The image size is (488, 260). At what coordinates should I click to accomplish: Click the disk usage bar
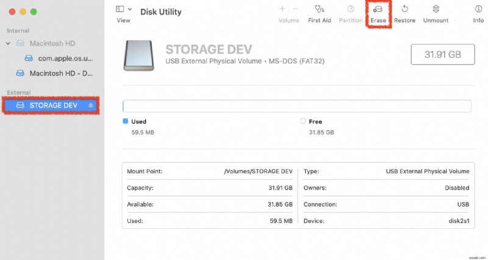(x=297, y=106)
